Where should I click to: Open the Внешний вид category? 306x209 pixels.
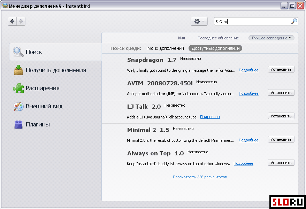pyautogui.click(x=55, y=106)
